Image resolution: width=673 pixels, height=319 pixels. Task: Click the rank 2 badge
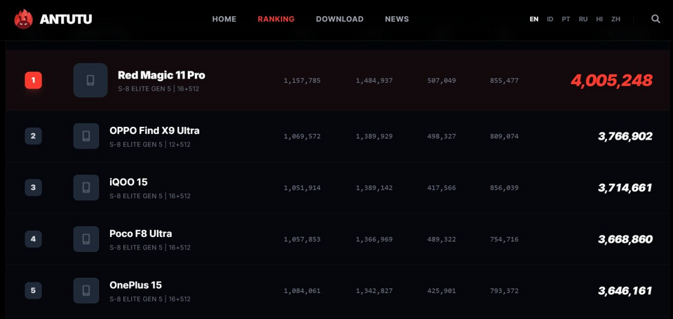(33, 136)
